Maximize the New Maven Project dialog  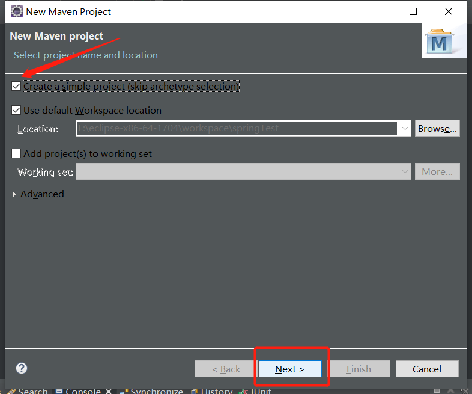point(413,11)
